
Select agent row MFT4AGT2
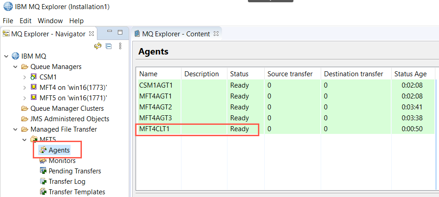coord(286,107)
